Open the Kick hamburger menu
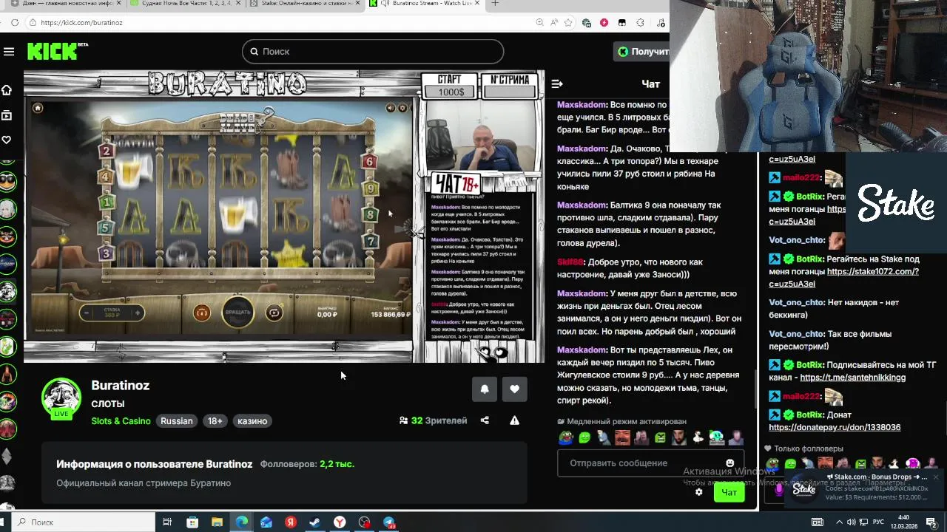 click(9, 52)
